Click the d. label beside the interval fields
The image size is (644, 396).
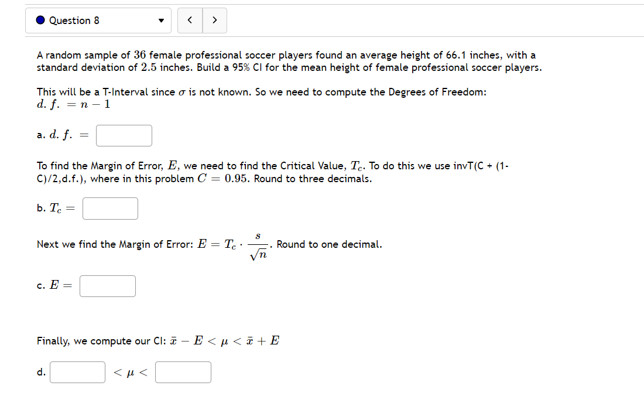click(41, 371)
